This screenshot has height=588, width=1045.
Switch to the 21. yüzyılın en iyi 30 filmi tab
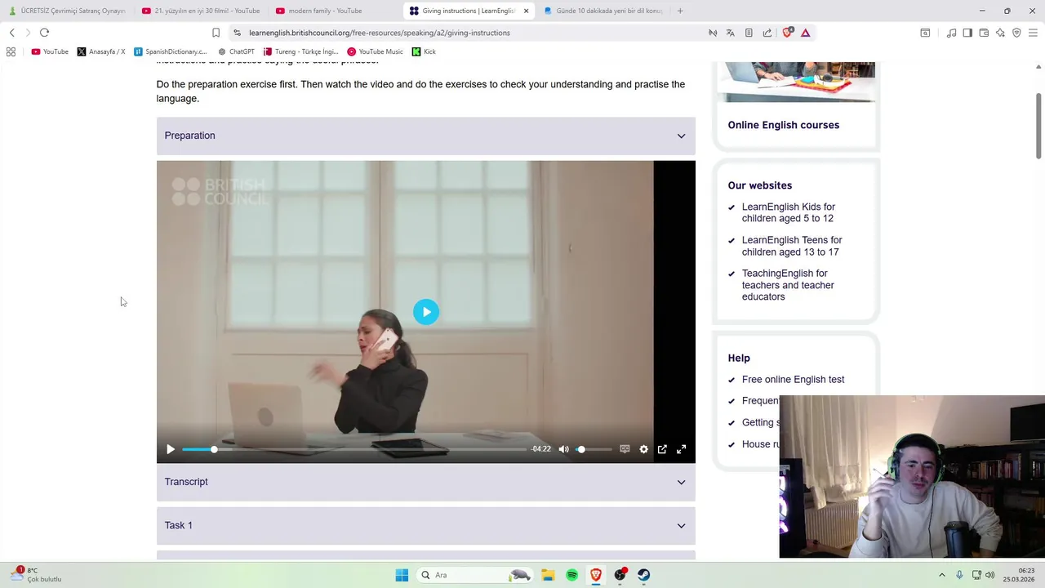(x=201, y=11)
